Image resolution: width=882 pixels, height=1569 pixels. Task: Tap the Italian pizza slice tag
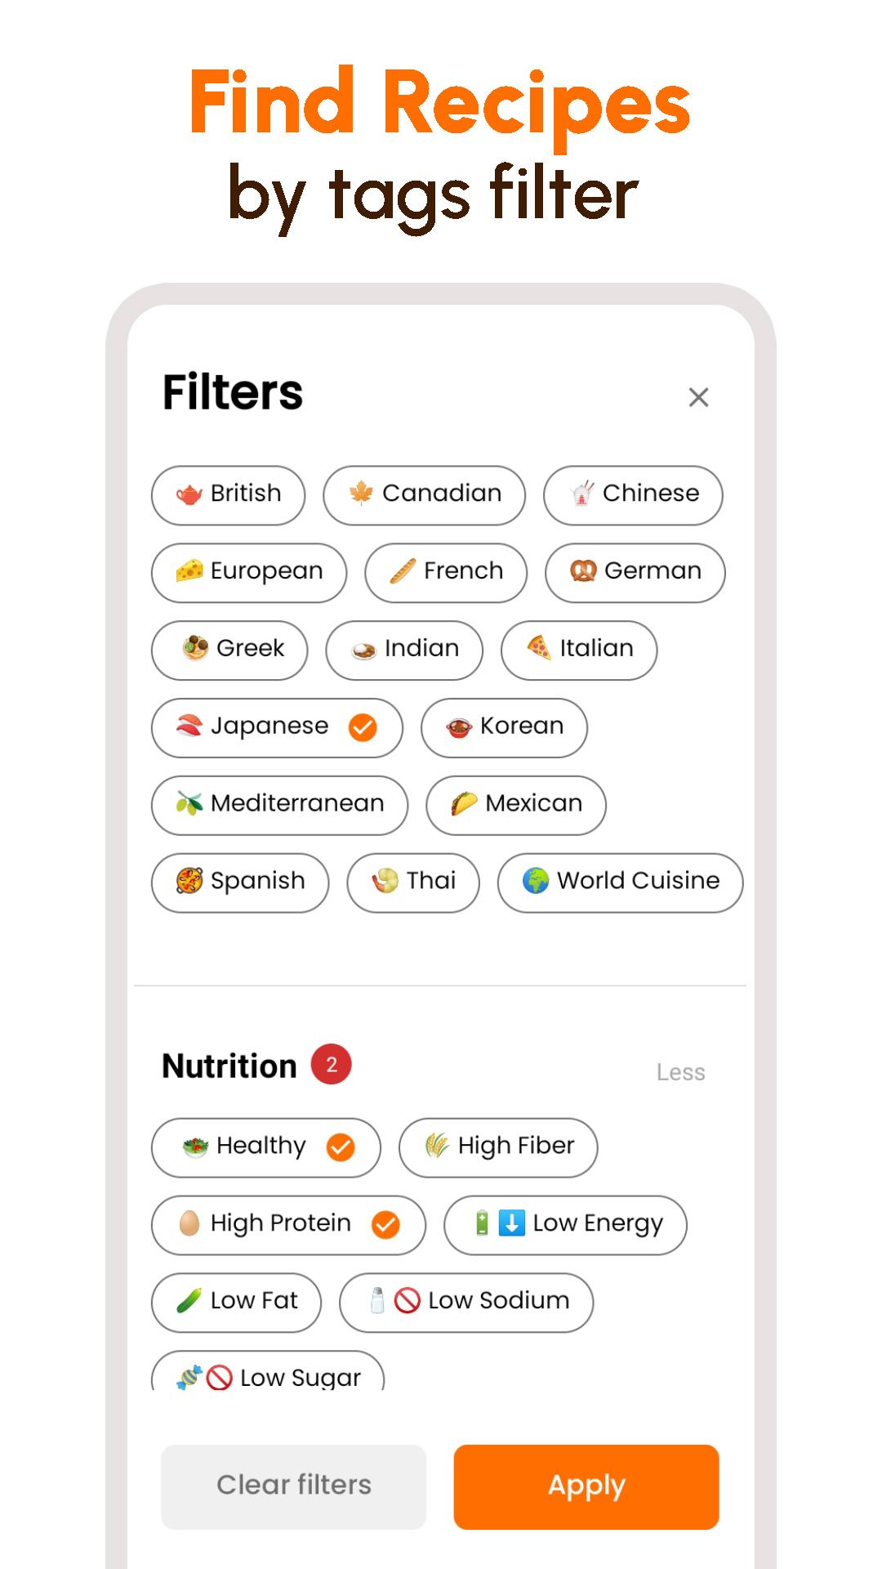click(579, 650)
